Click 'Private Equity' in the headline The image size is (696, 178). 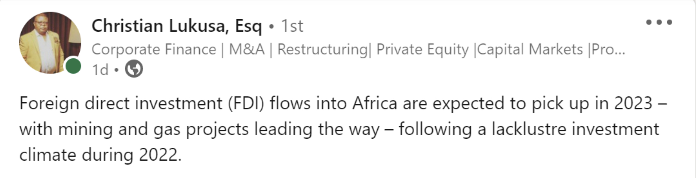point(422,49)
